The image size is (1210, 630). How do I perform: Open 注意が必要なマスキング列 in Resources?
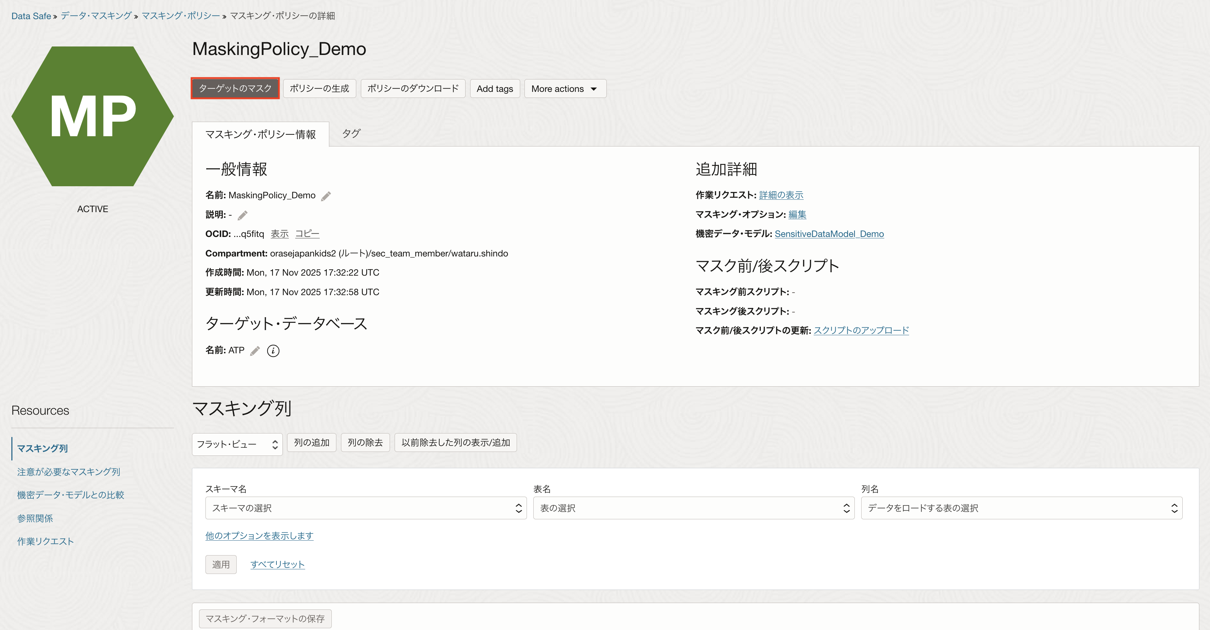tap(68, 472)
